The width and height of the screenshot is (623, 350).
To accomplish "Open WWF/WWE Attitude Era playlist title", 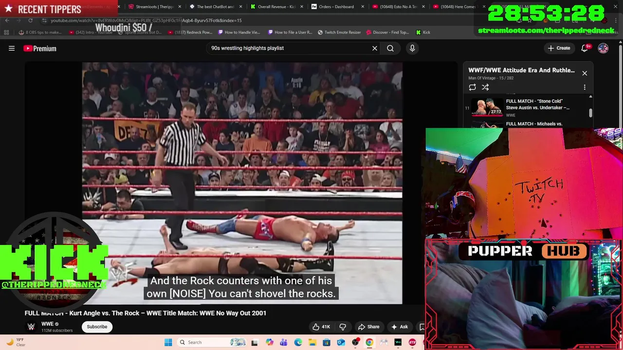I will coord(522,70).
